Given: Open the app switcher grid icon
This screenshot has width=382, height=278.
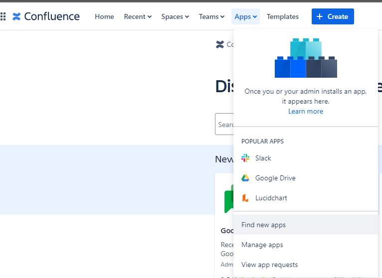Looking at the screenshot, I should pos(3,16).
